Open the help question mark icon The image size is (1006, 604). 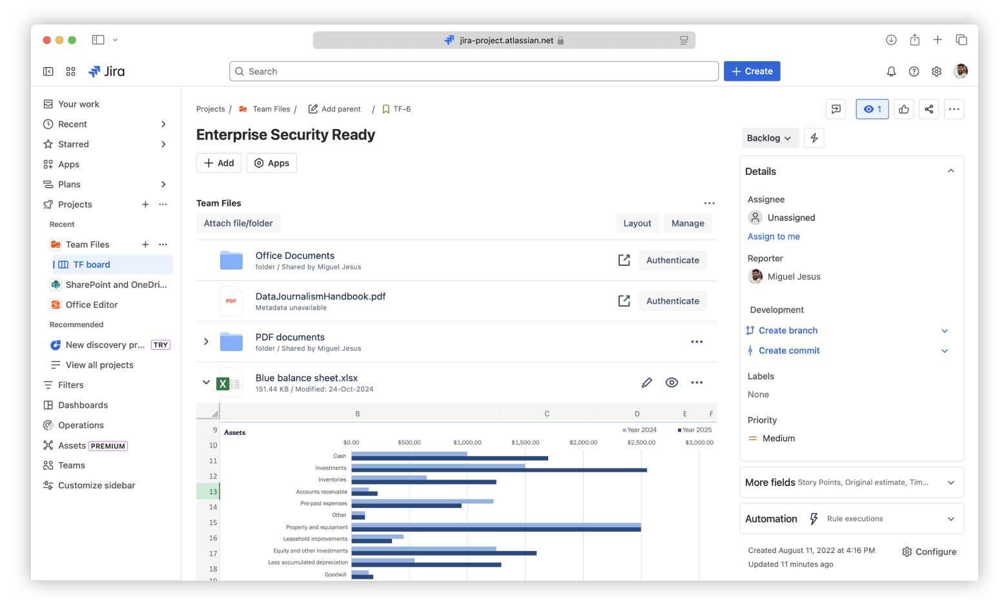click(914, 72)
